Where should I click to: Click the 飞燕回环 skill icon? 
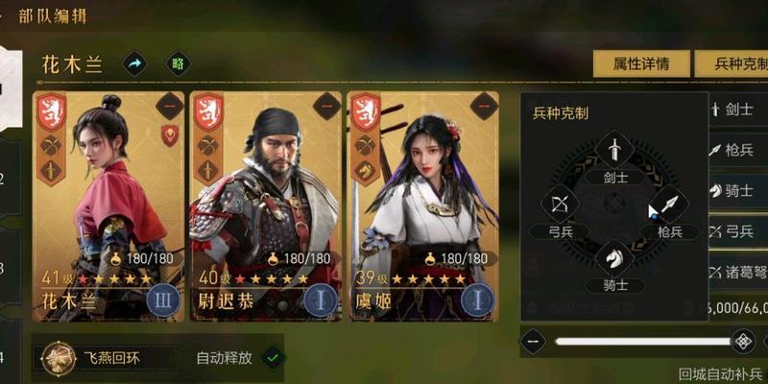(59, 358)
